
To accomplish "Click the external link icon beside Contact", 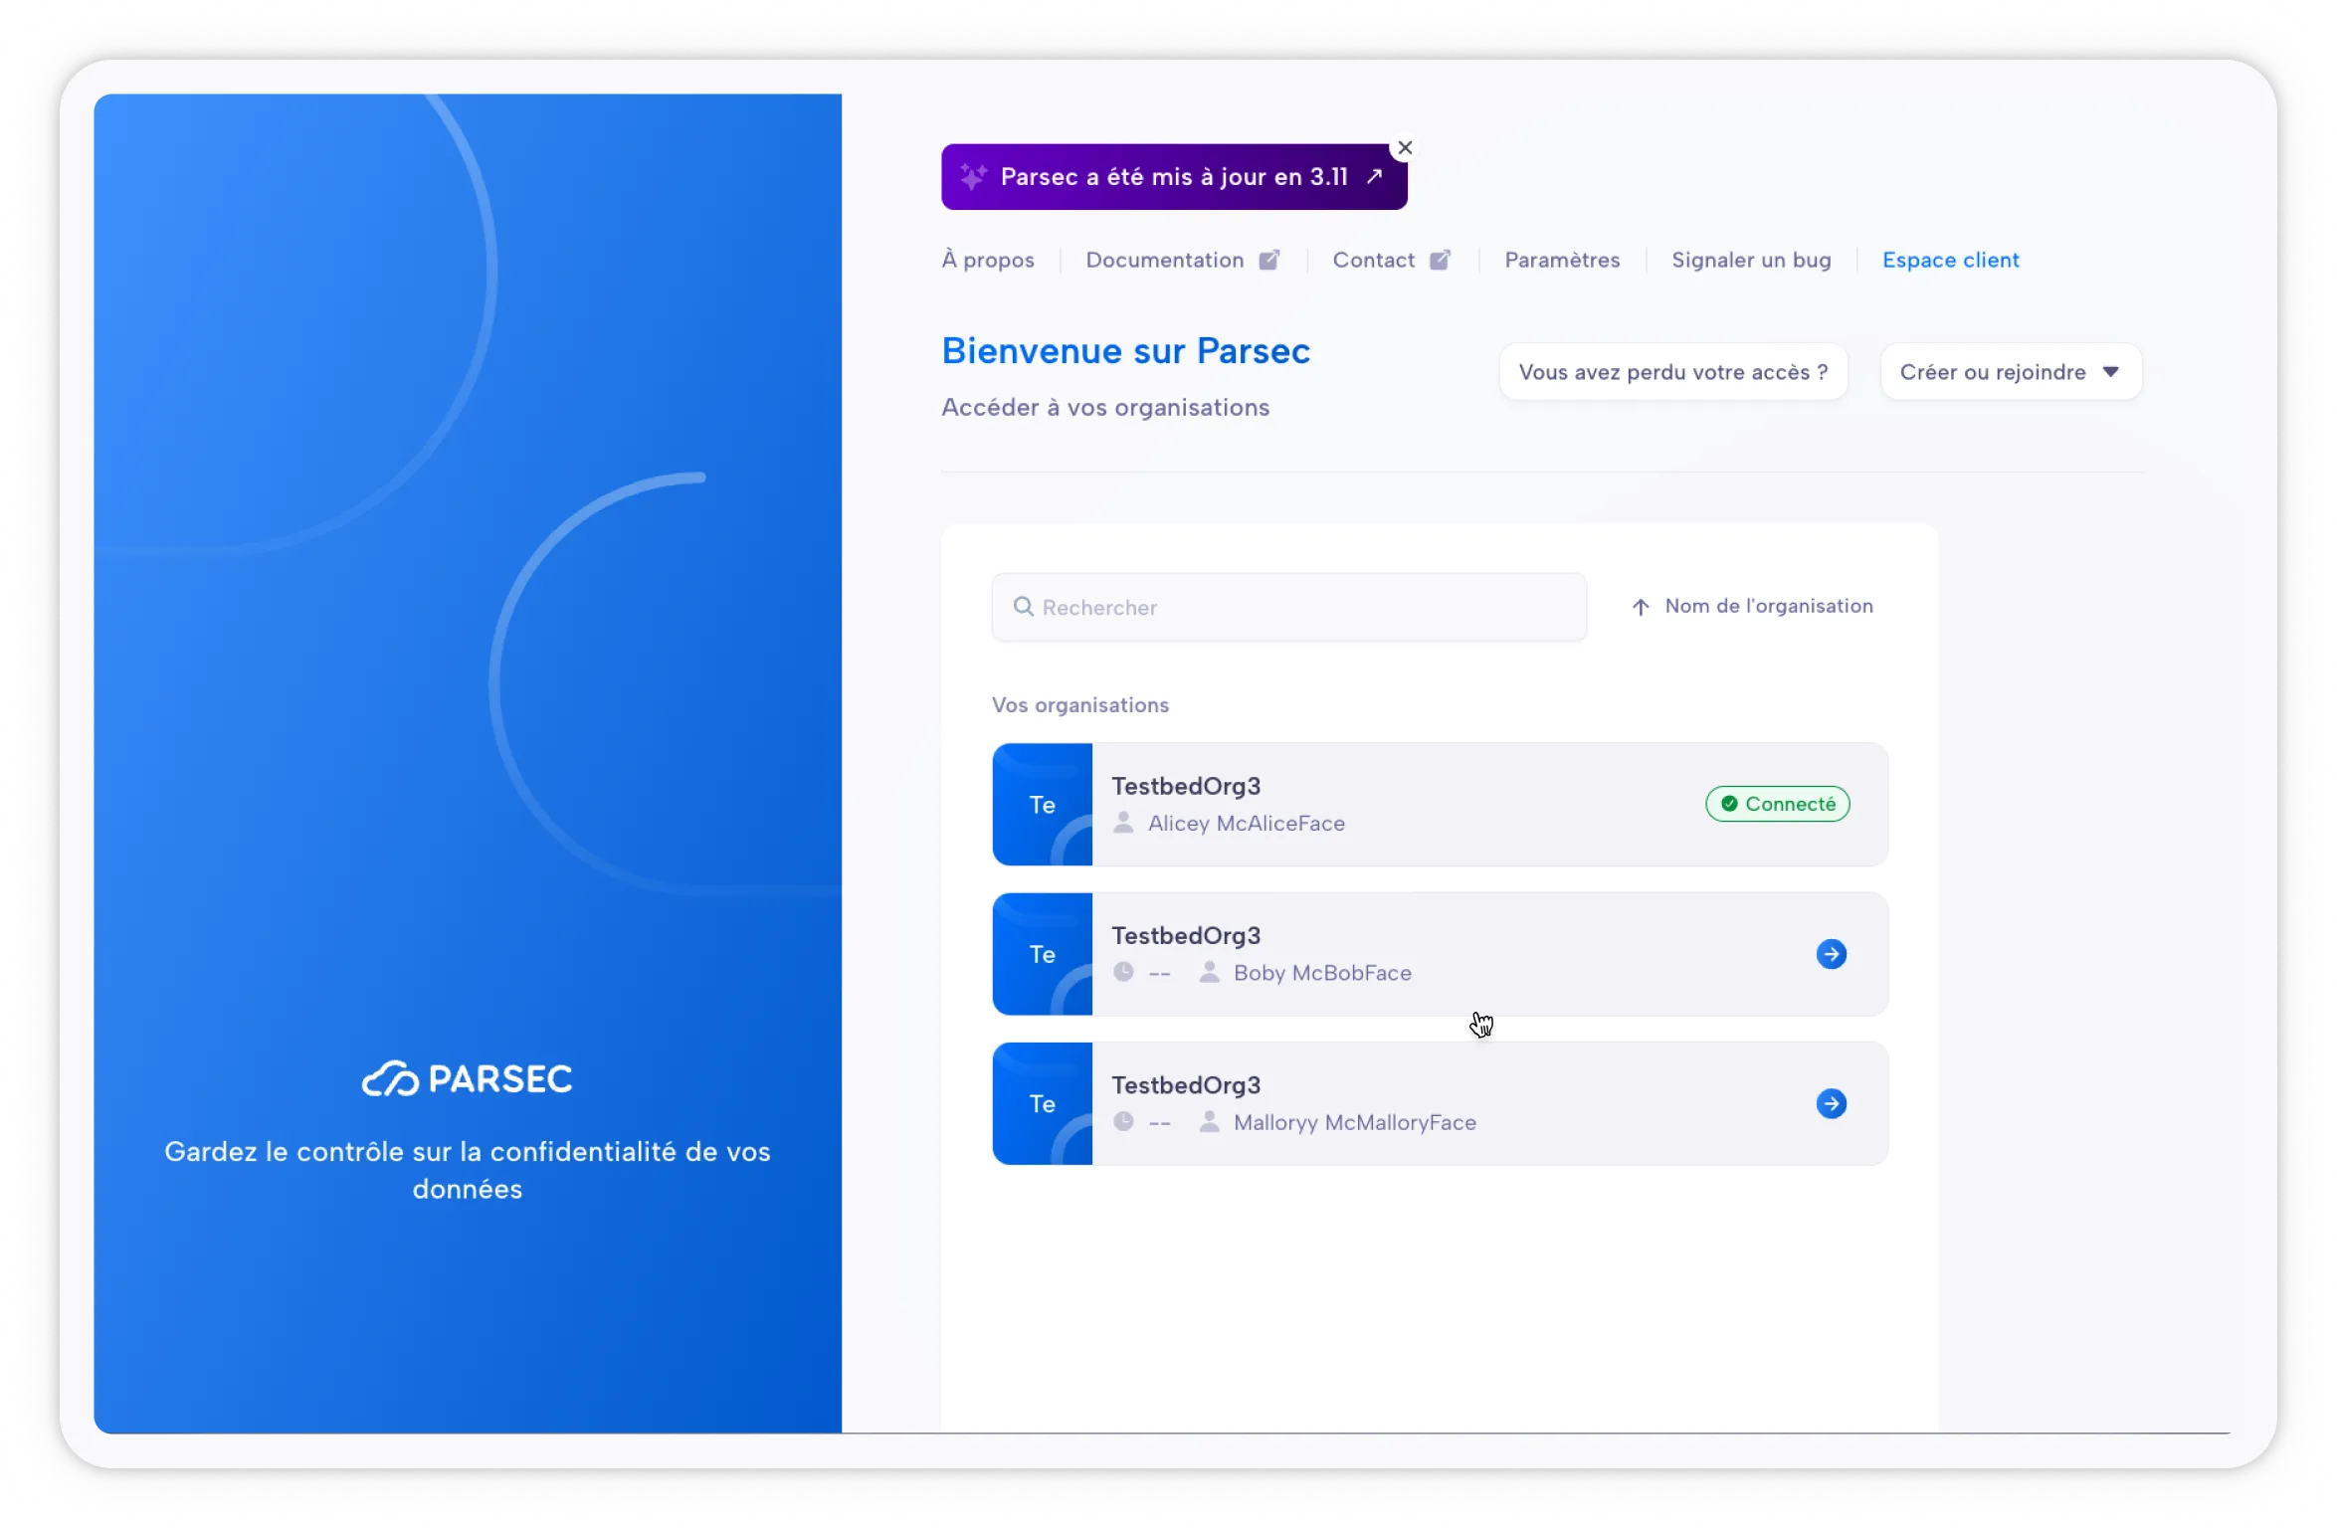I will (1440, 260).
